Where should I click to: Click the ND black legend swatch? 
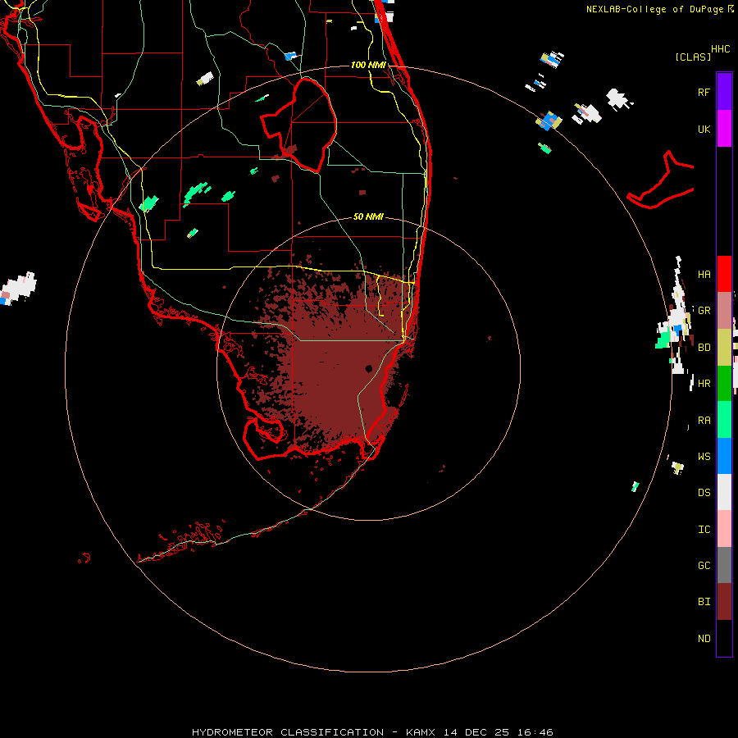pos(724,638)
